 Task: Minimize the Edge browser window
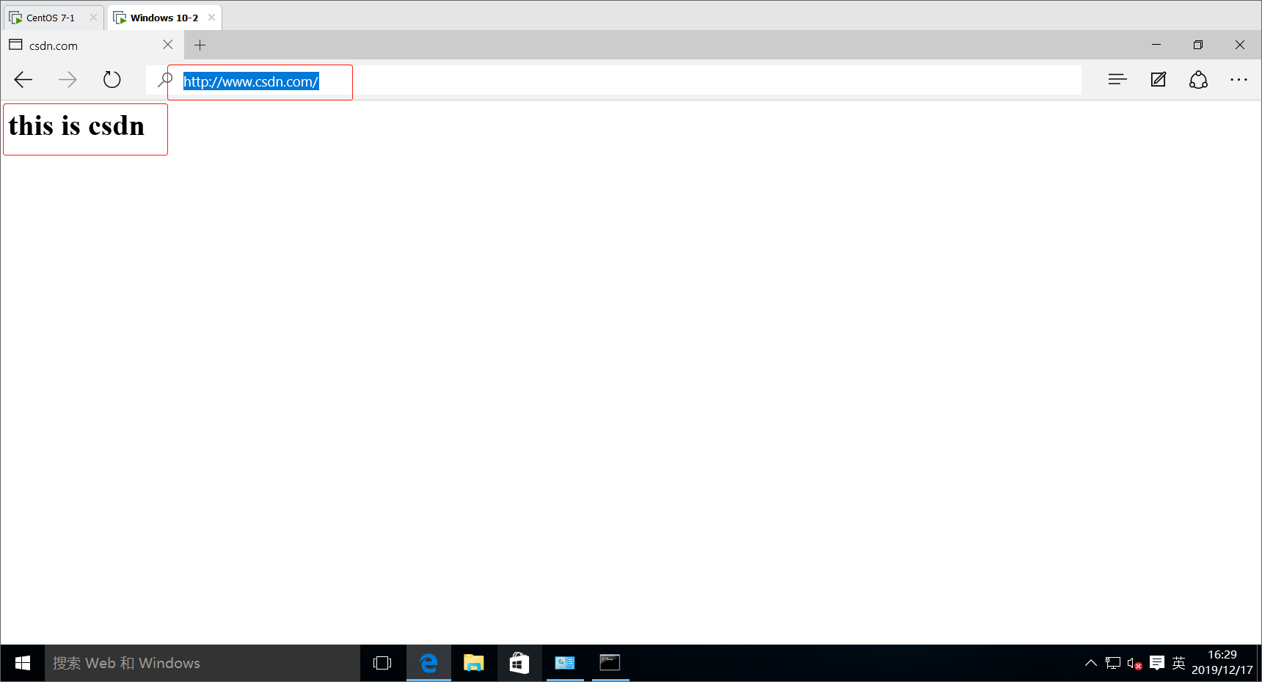[x=1156, y=45]
